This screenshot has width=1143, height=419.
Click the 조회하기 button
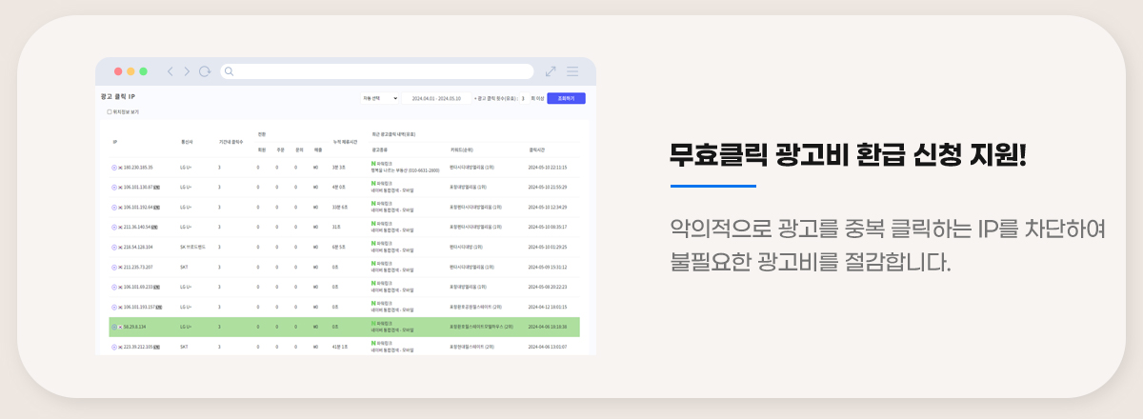click(566, 98)
